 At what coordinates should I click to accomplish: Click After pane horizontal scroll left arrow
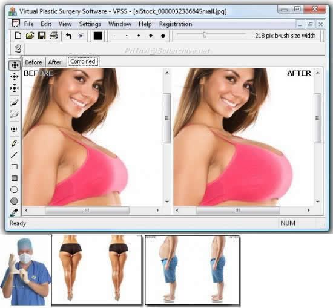click(177, 211)
